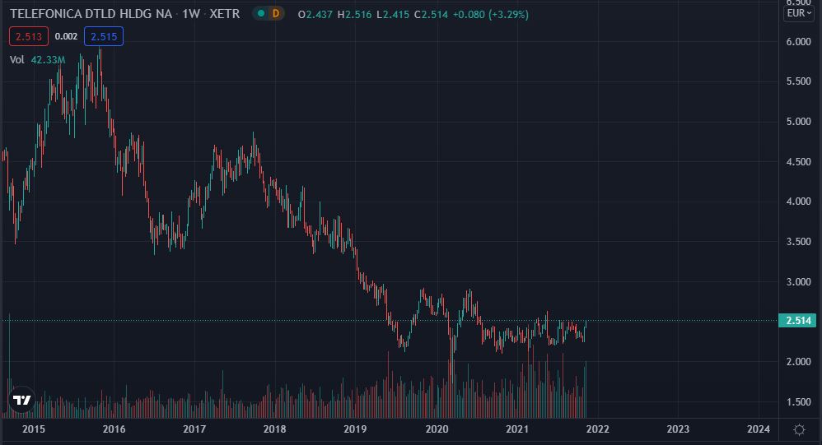Viewport: 822px width, 445px height.
Task: Click the 6.000 price scale label
Action: 798,42
